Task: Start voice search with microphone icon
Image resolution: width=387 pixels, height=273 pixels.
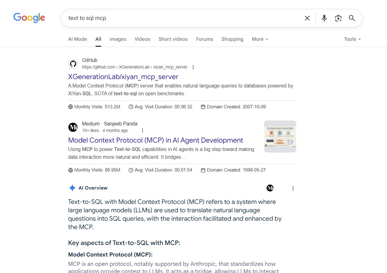Action: (x=324, y=18)
